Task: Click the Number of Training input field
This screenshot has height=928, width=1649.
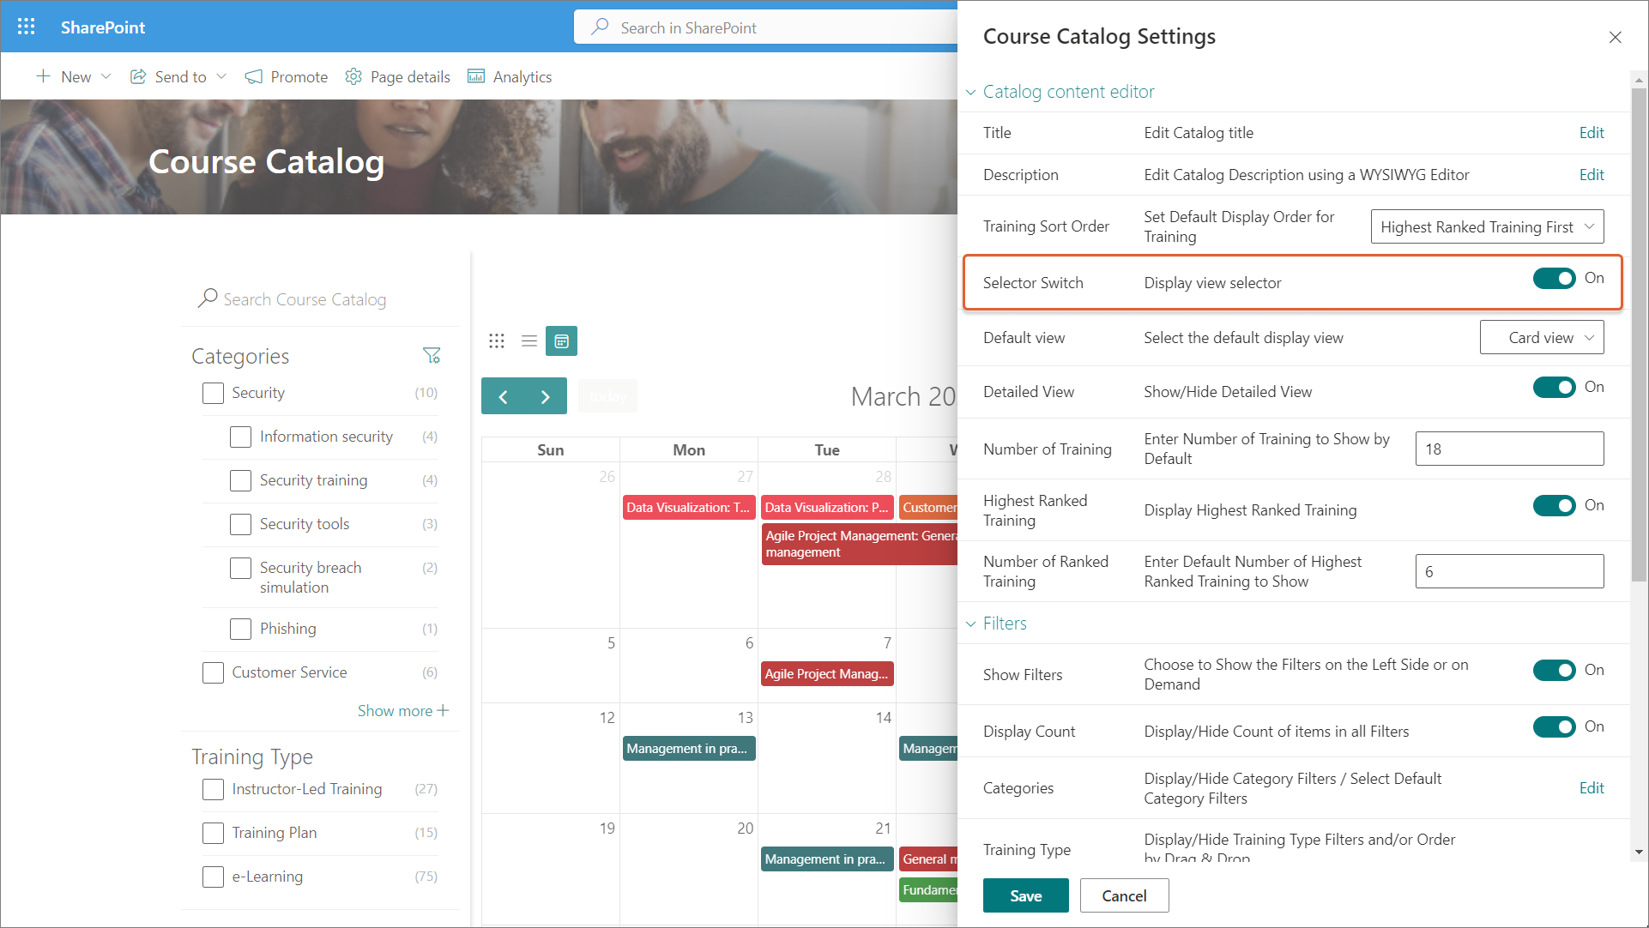Action: click(1508, 449)
